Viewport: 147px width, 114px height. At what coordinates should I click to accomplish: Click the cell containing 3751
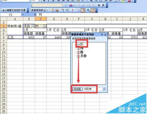(x=130, y=37)
